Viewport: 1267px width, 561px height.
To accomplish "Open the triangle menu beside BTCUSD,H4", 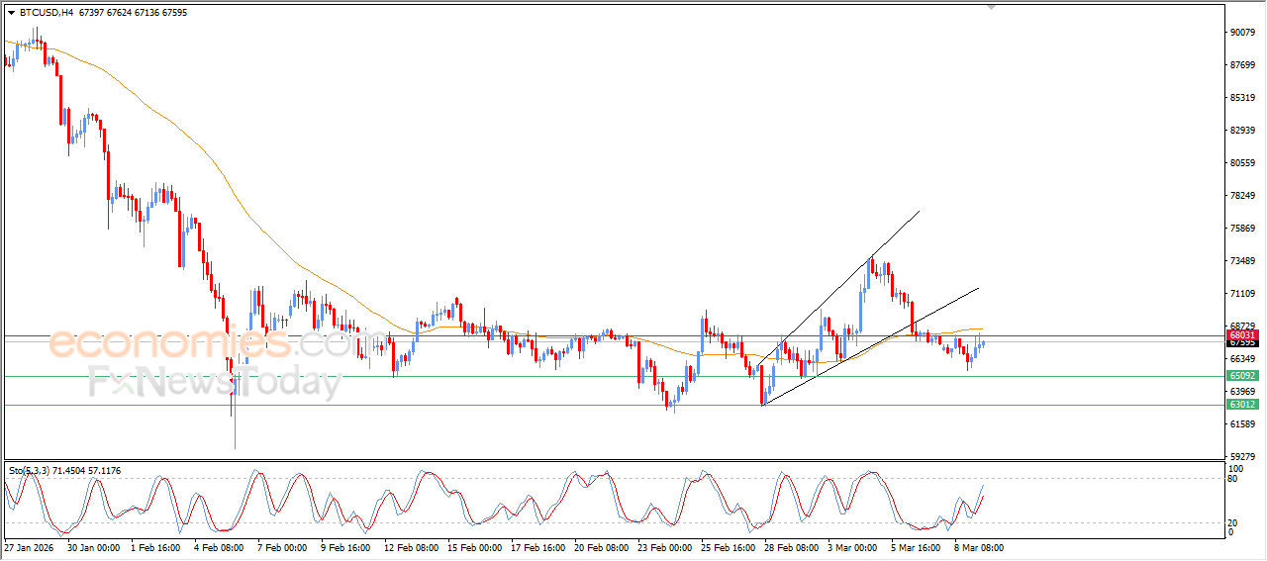I will (11, 13).
